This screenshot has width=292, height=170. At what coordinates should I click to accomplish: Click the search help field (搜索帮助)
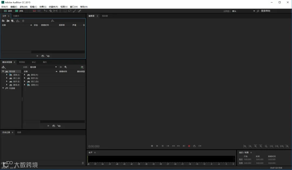coord(266,11)
